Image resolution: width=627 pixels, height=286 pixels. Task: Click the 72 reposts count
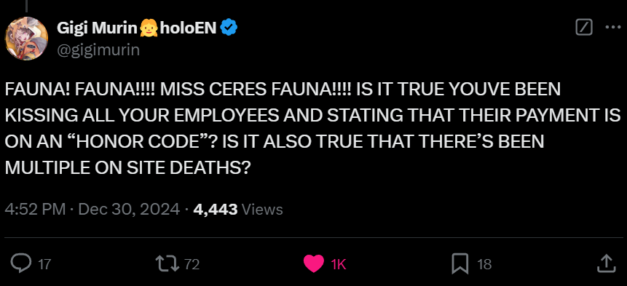click(192, 264)
